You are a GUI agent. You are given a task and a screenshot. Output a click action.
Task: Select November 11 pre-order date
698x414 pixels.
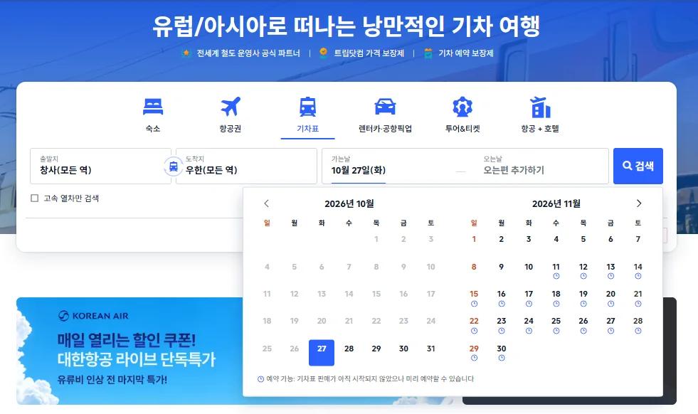556,270
